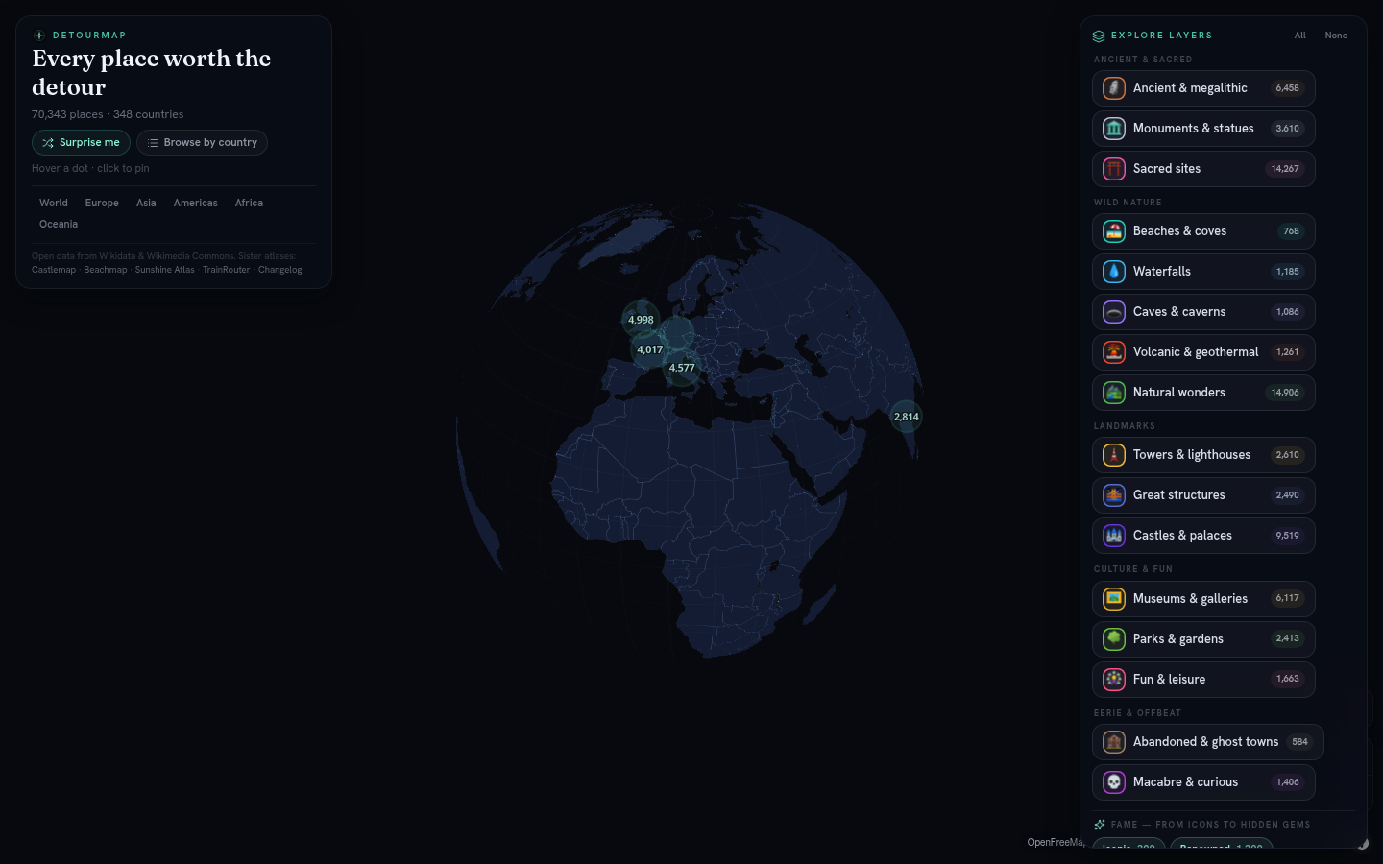Open the Beachmap sister atlas link
The width and height of the screenshot is (1383, 864).
106,270
